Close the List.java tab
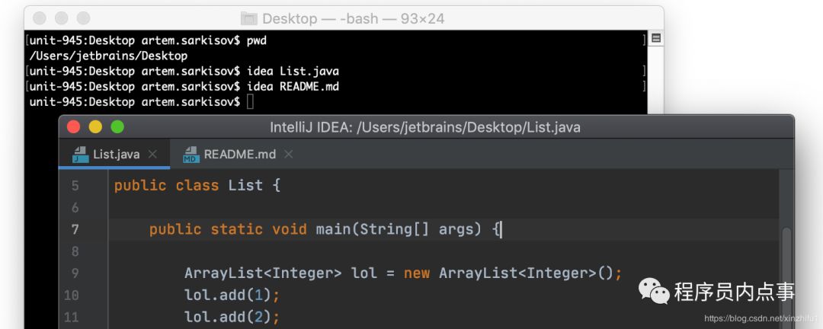 click(x=152, y=155)
